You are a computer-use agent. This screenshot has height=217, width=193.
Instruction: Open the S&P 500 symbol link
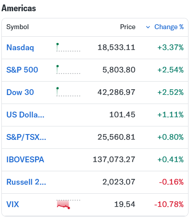tap(22, 70)
